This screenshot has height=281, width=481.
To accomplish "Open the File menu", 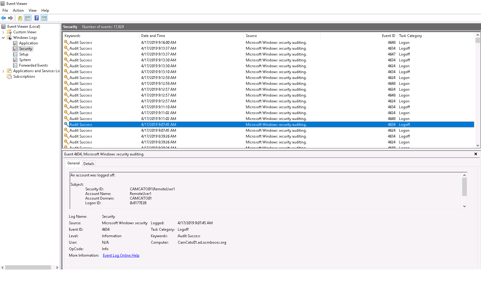I will [5, 10].
